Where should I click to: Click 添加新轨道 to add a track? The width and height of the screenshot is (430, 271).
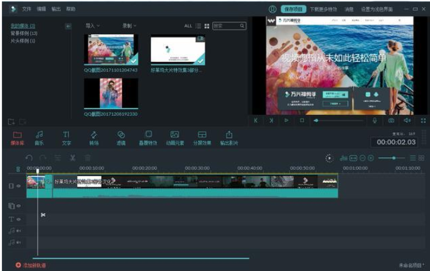pyautogui.click(x=31, y=265)
